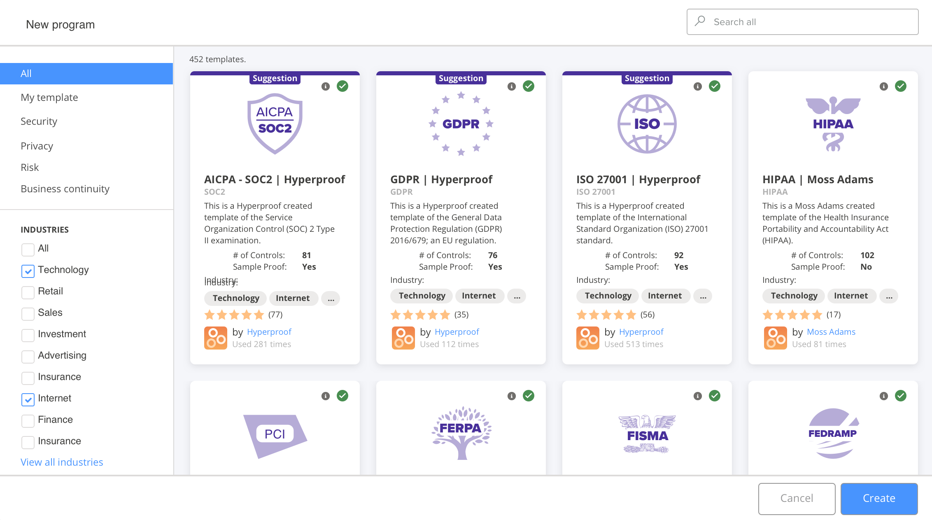Image resolution: width=932 pixels, height=520 pixels.
Task: Click green checkmark on PCI card
Action: click(x=343, y=396)
